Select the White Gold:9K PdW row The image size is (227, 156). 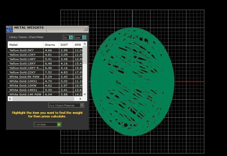pos(45,77)
